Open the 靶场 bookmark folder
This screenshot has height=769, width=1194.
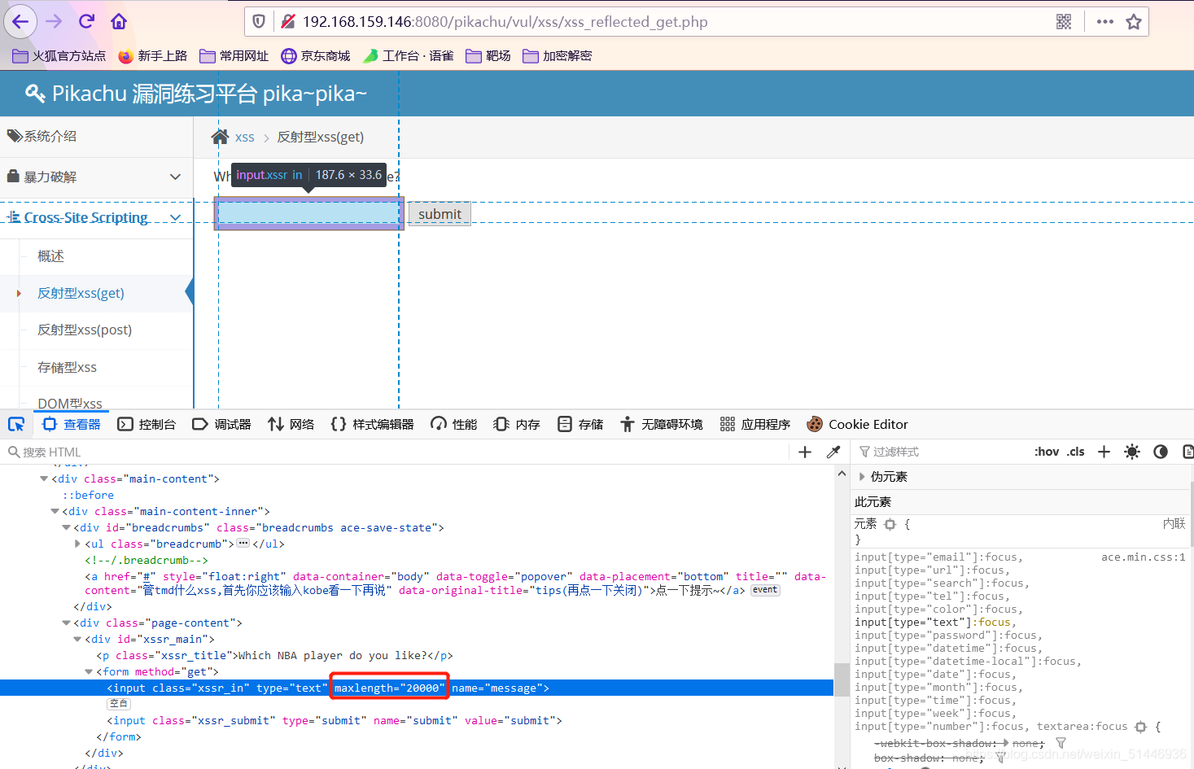pyautogui.click(x=488, y=55)
